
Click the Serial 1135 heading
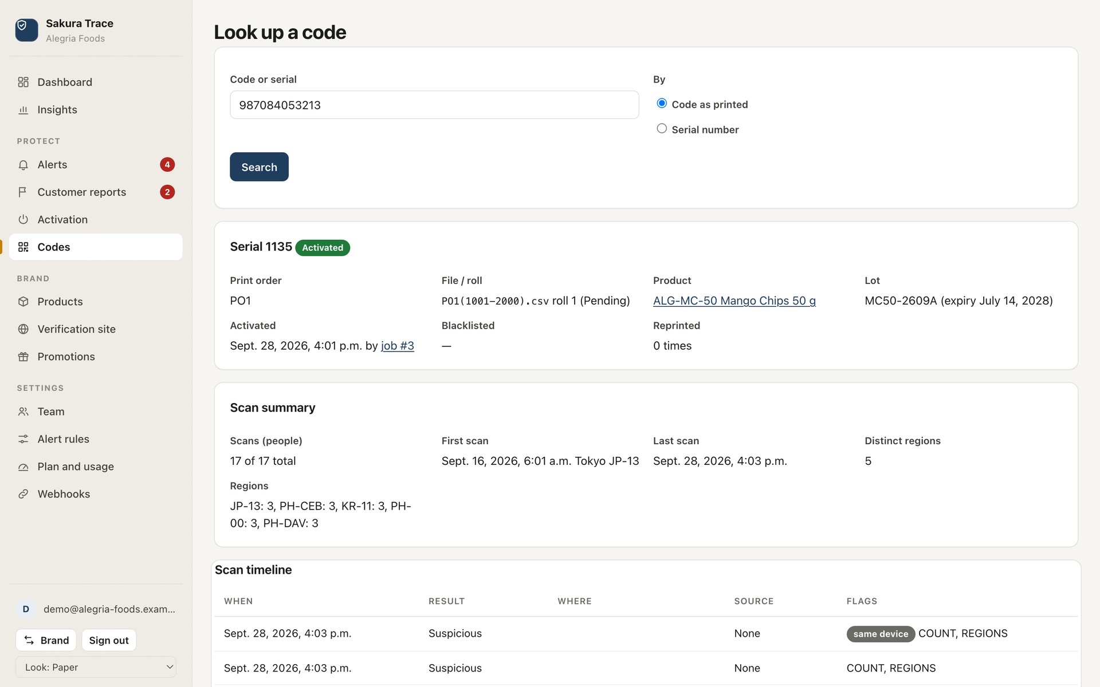point(261,247)
